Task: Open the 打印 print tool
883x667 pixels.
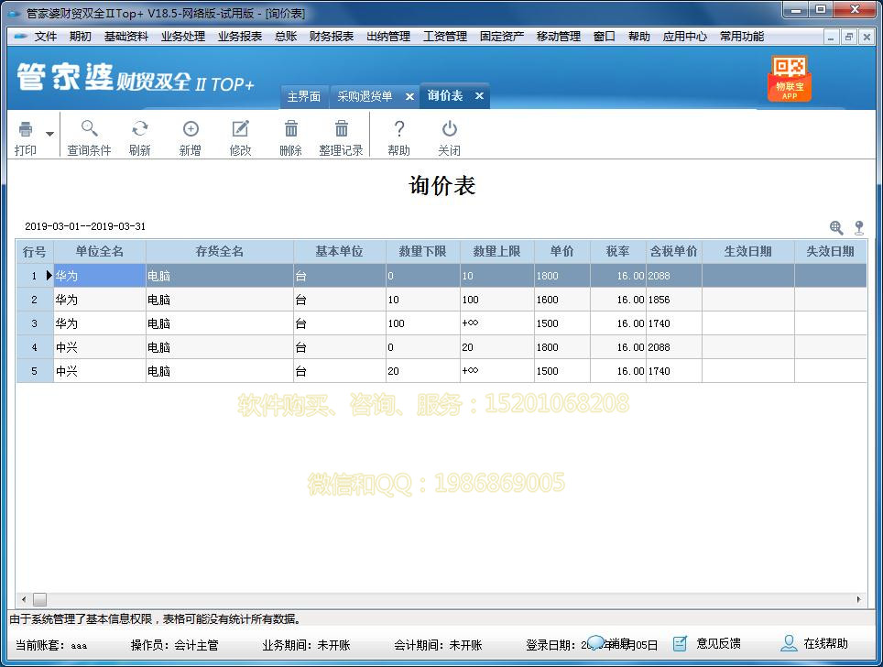Action: coord(26,137)
